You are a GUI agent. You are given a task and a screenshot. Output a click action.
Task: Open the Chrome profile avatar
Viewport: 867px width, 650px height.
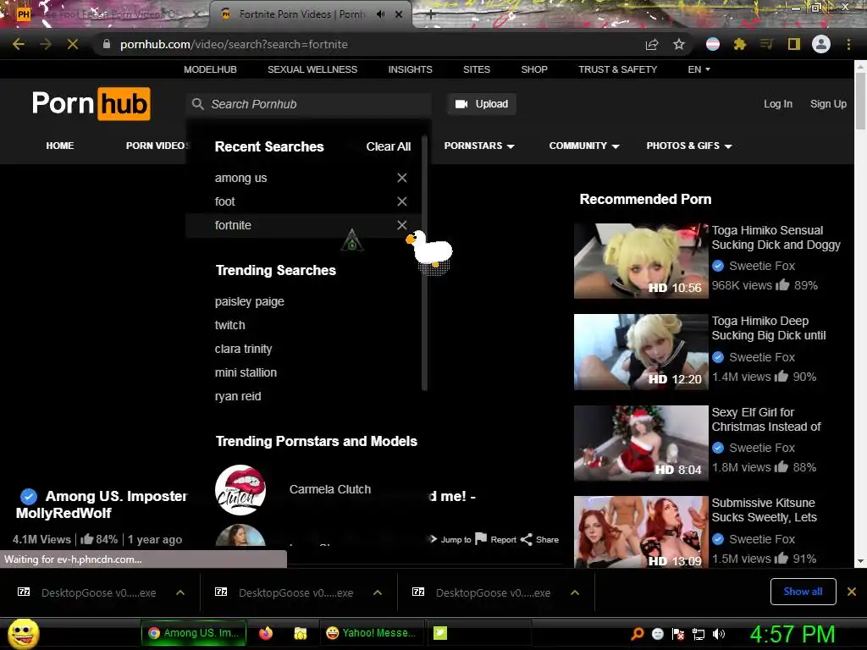821,44
